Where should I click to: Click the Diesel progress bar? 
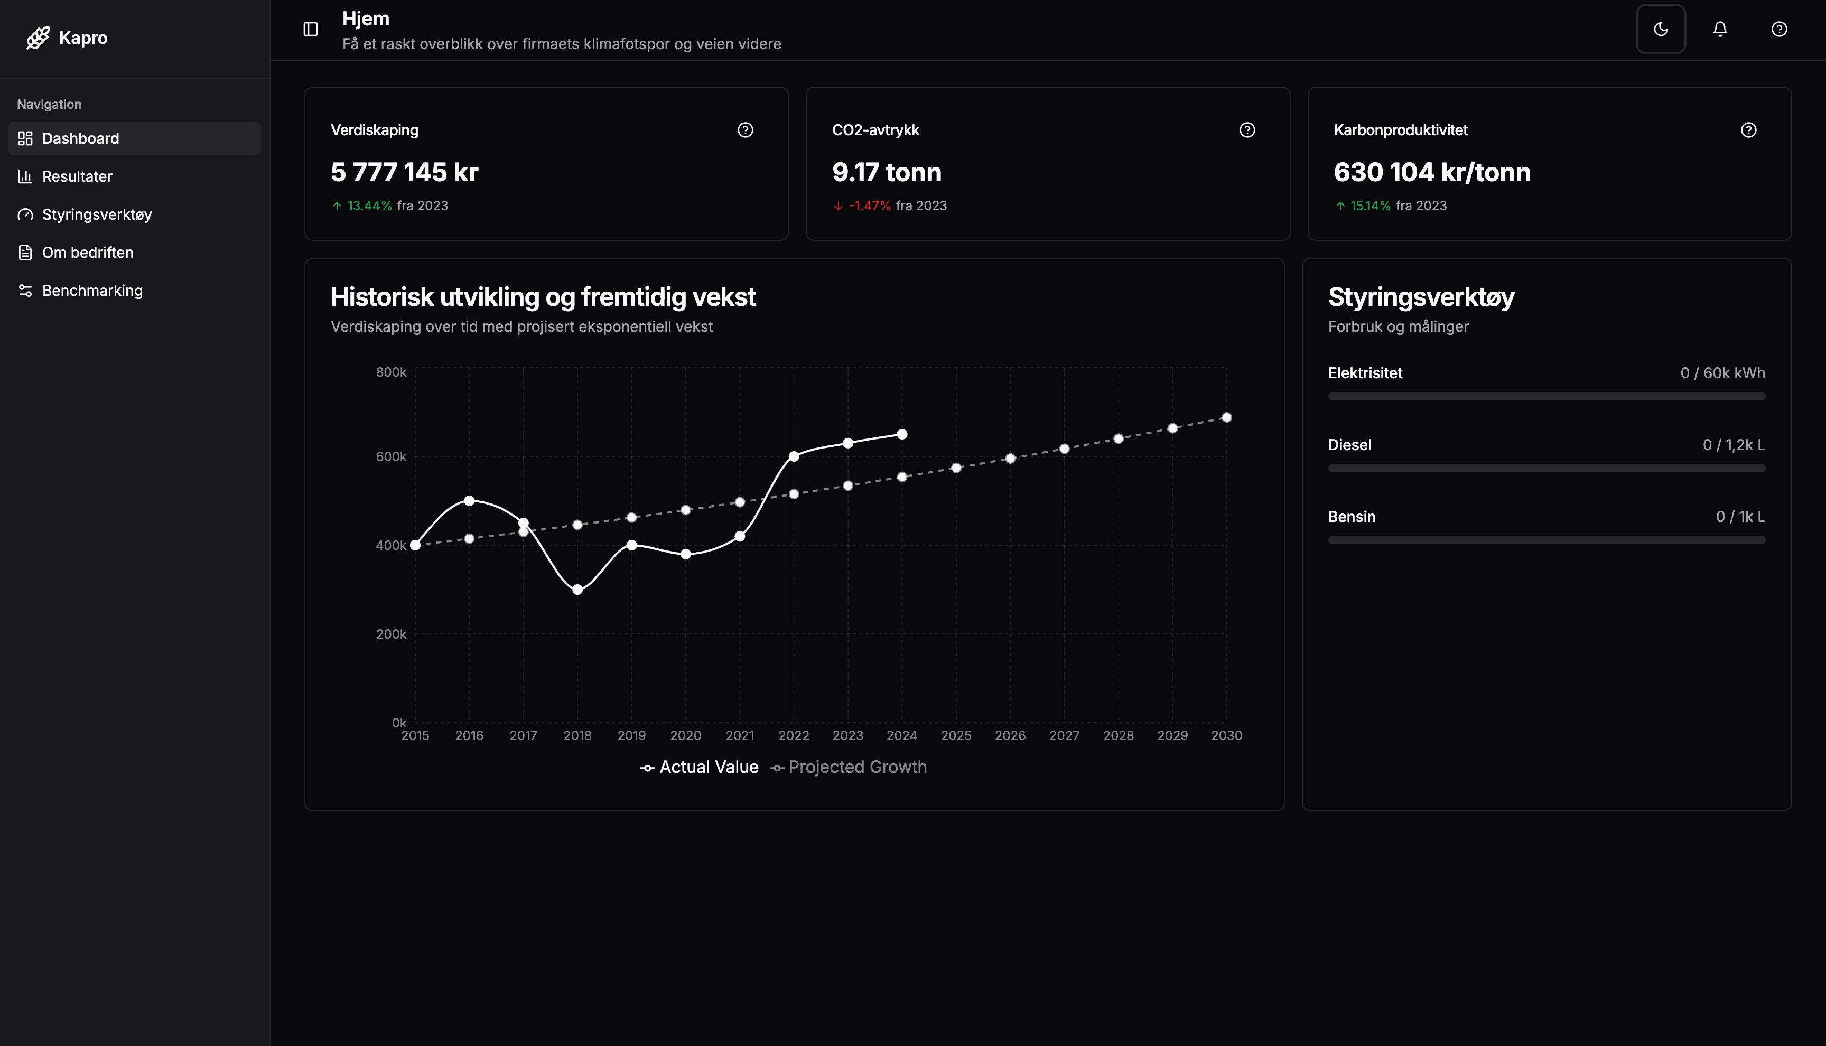pyautogui.click(x=1546, y=469)
